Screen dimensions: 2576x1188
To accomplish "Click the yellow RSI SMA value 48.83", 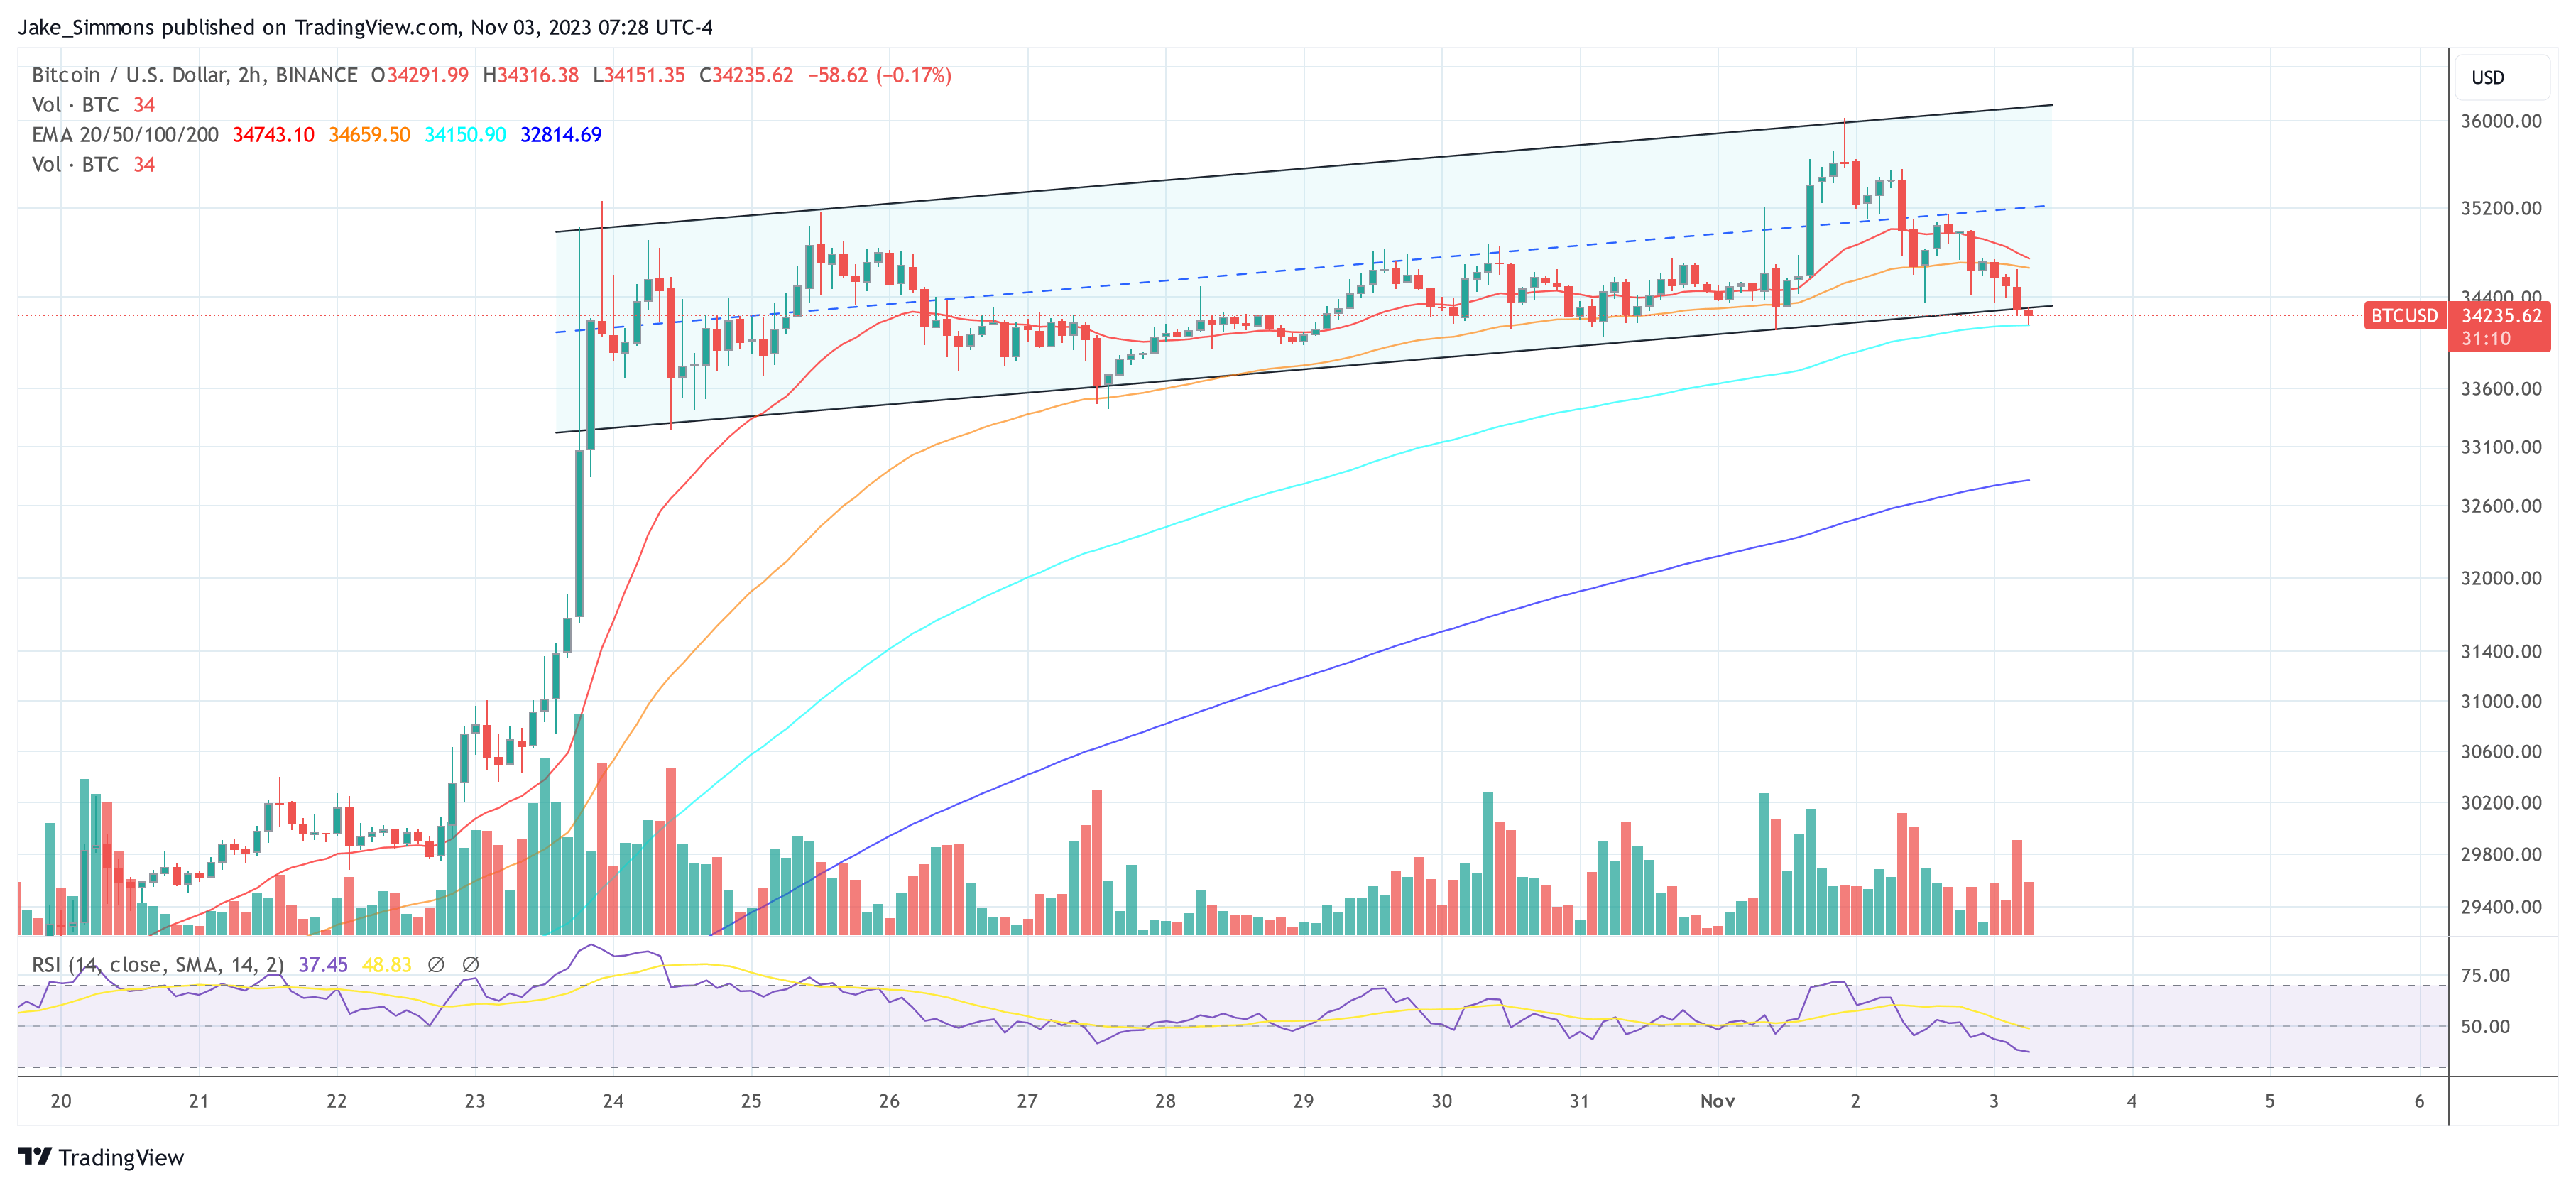I will click(x=386, y=965).
